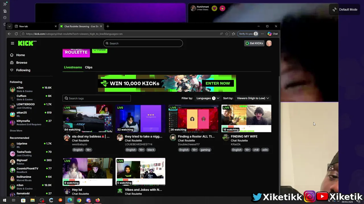Launch Google Chrome from taskbar
Screen dimensions: 364x204
(79, 200)
